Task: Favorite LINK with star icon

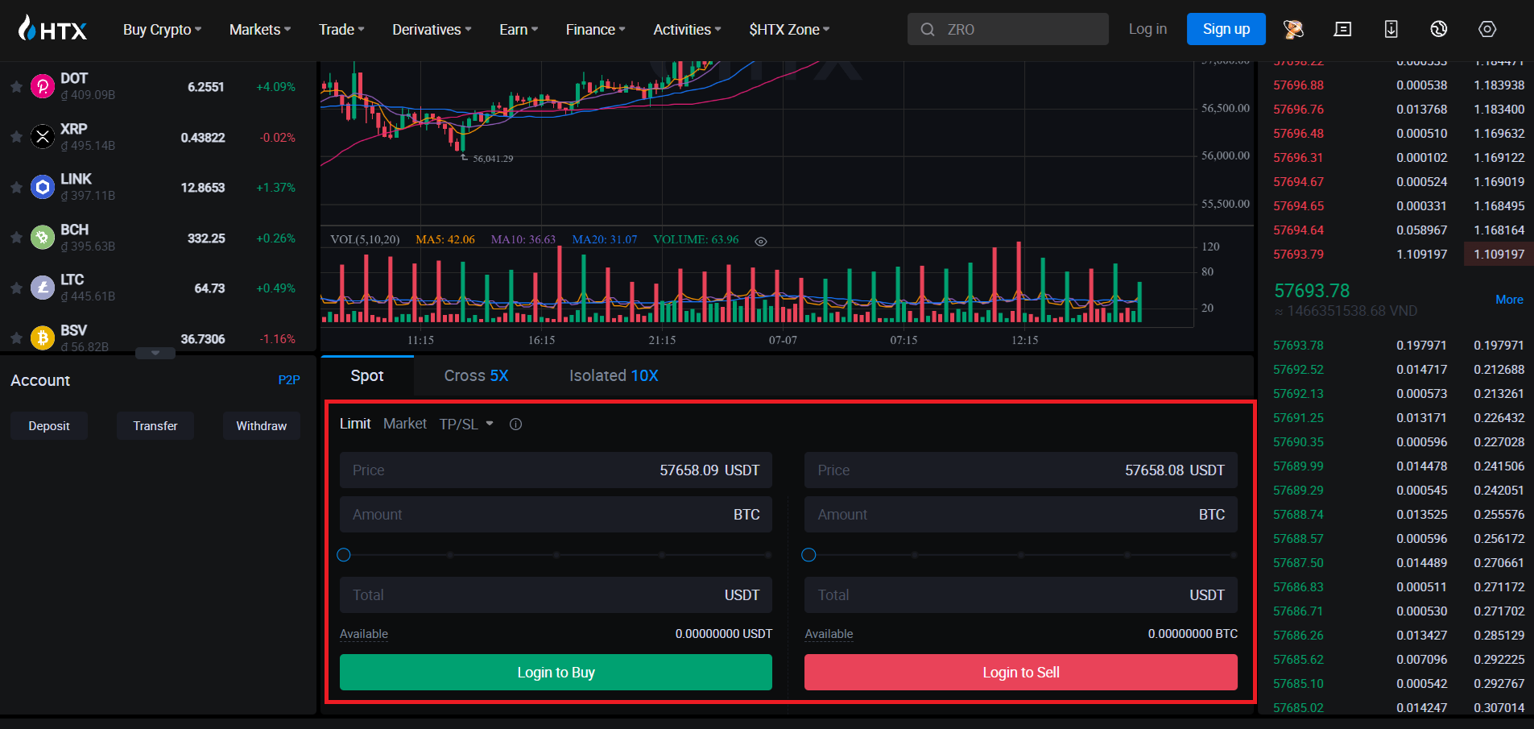Action: tap(16, 187)
